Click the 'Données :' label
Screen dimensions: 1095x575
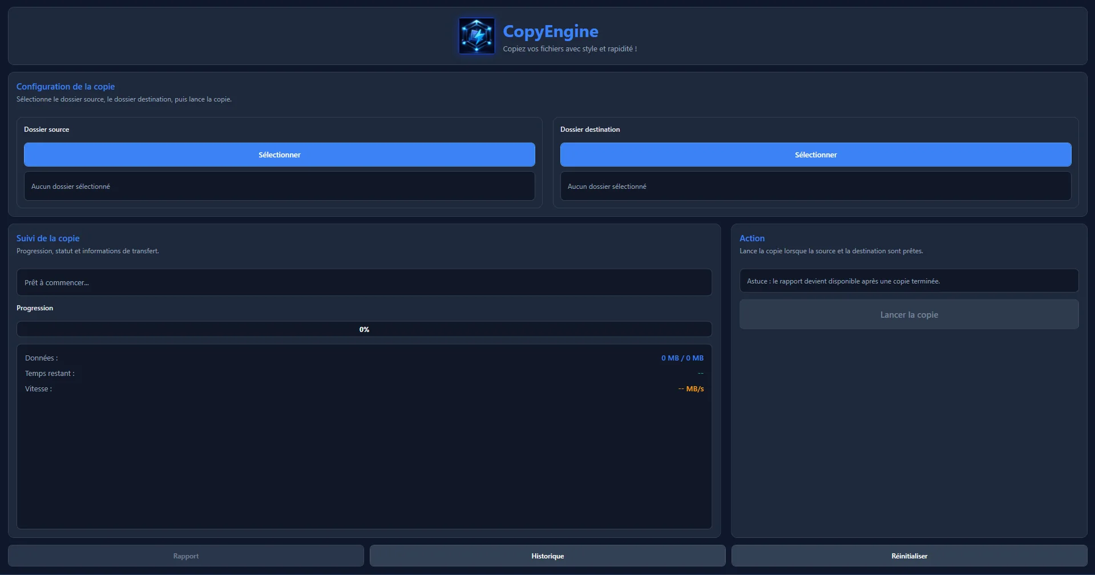[42, 358]
